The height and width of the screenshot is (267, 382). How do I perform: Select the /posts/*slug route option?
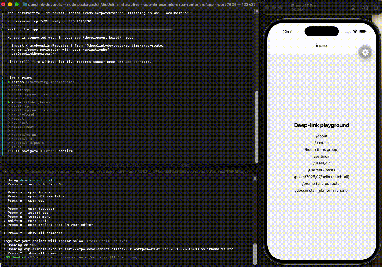tap(22, 135)
